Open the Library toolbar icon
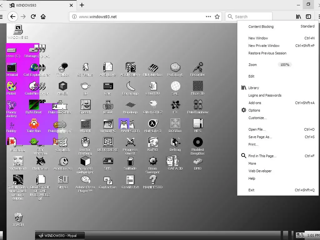Screen dimensions: 320x240 298,17
